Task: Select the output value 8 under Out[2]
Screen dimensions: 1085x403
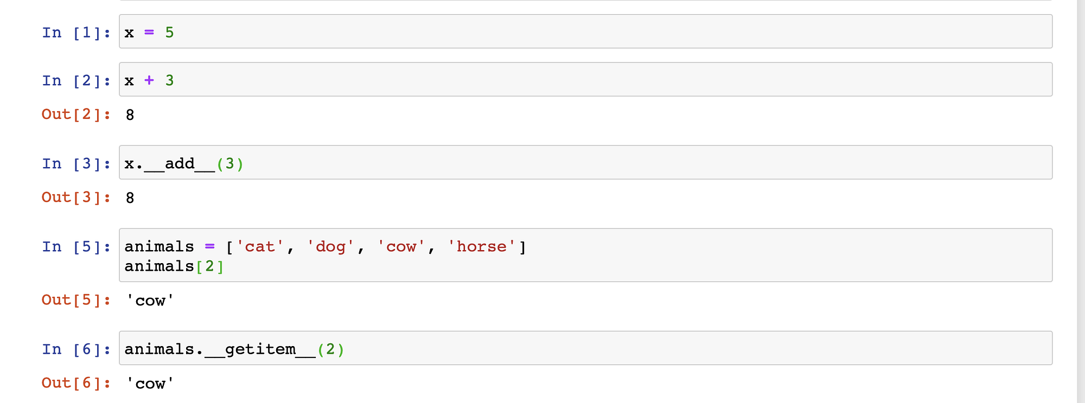Action: pyautogui.click(x=130, y=115)
